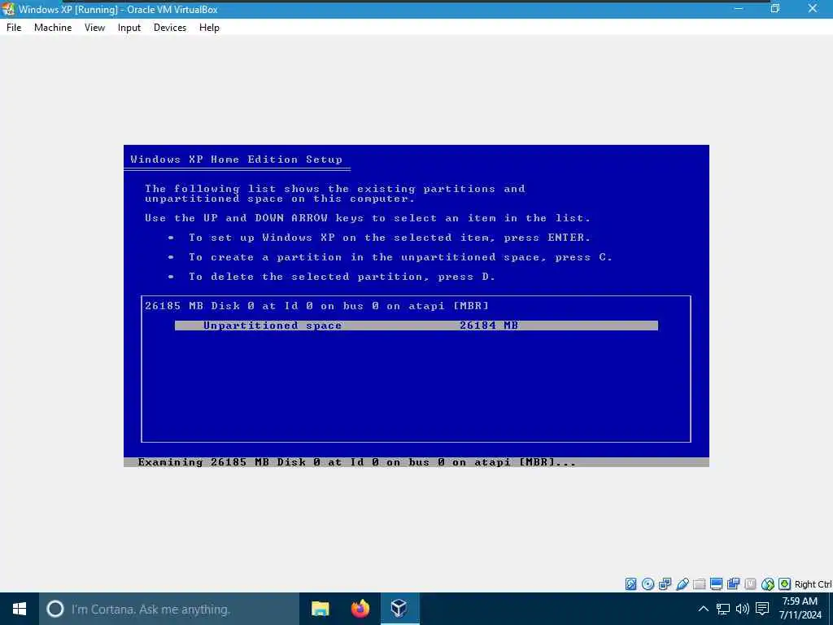Image resolution: width=833 pixels, height=625 pixels.
Task: Click the hard disk activity indicator icon
Action: click(630, 584)
